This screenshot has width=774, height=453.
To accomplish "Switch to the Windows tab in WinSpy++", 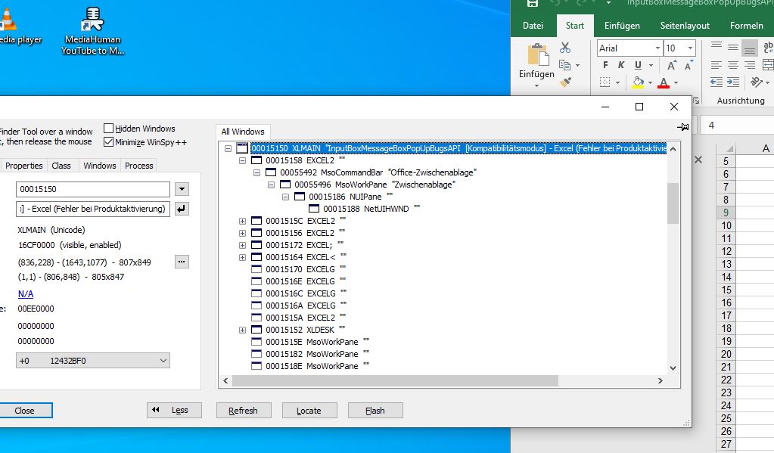I will click(x=99, y=166).
